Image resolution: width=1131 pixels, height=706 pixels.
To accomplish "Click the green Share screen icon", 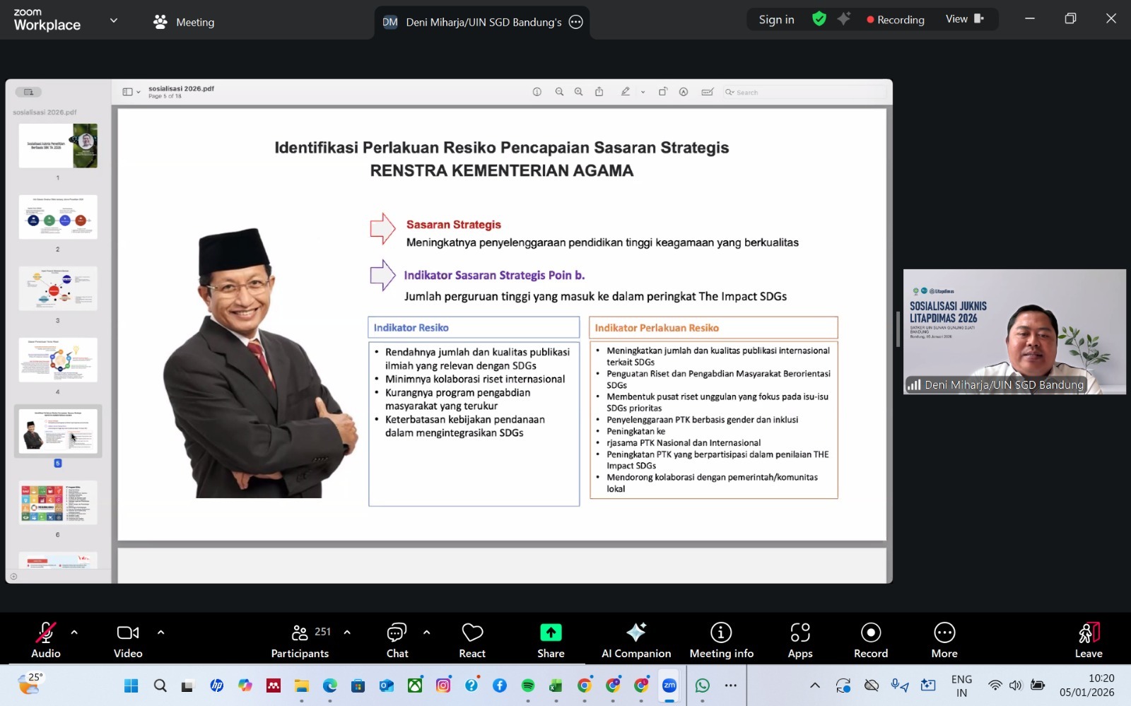I will (551, 633).
